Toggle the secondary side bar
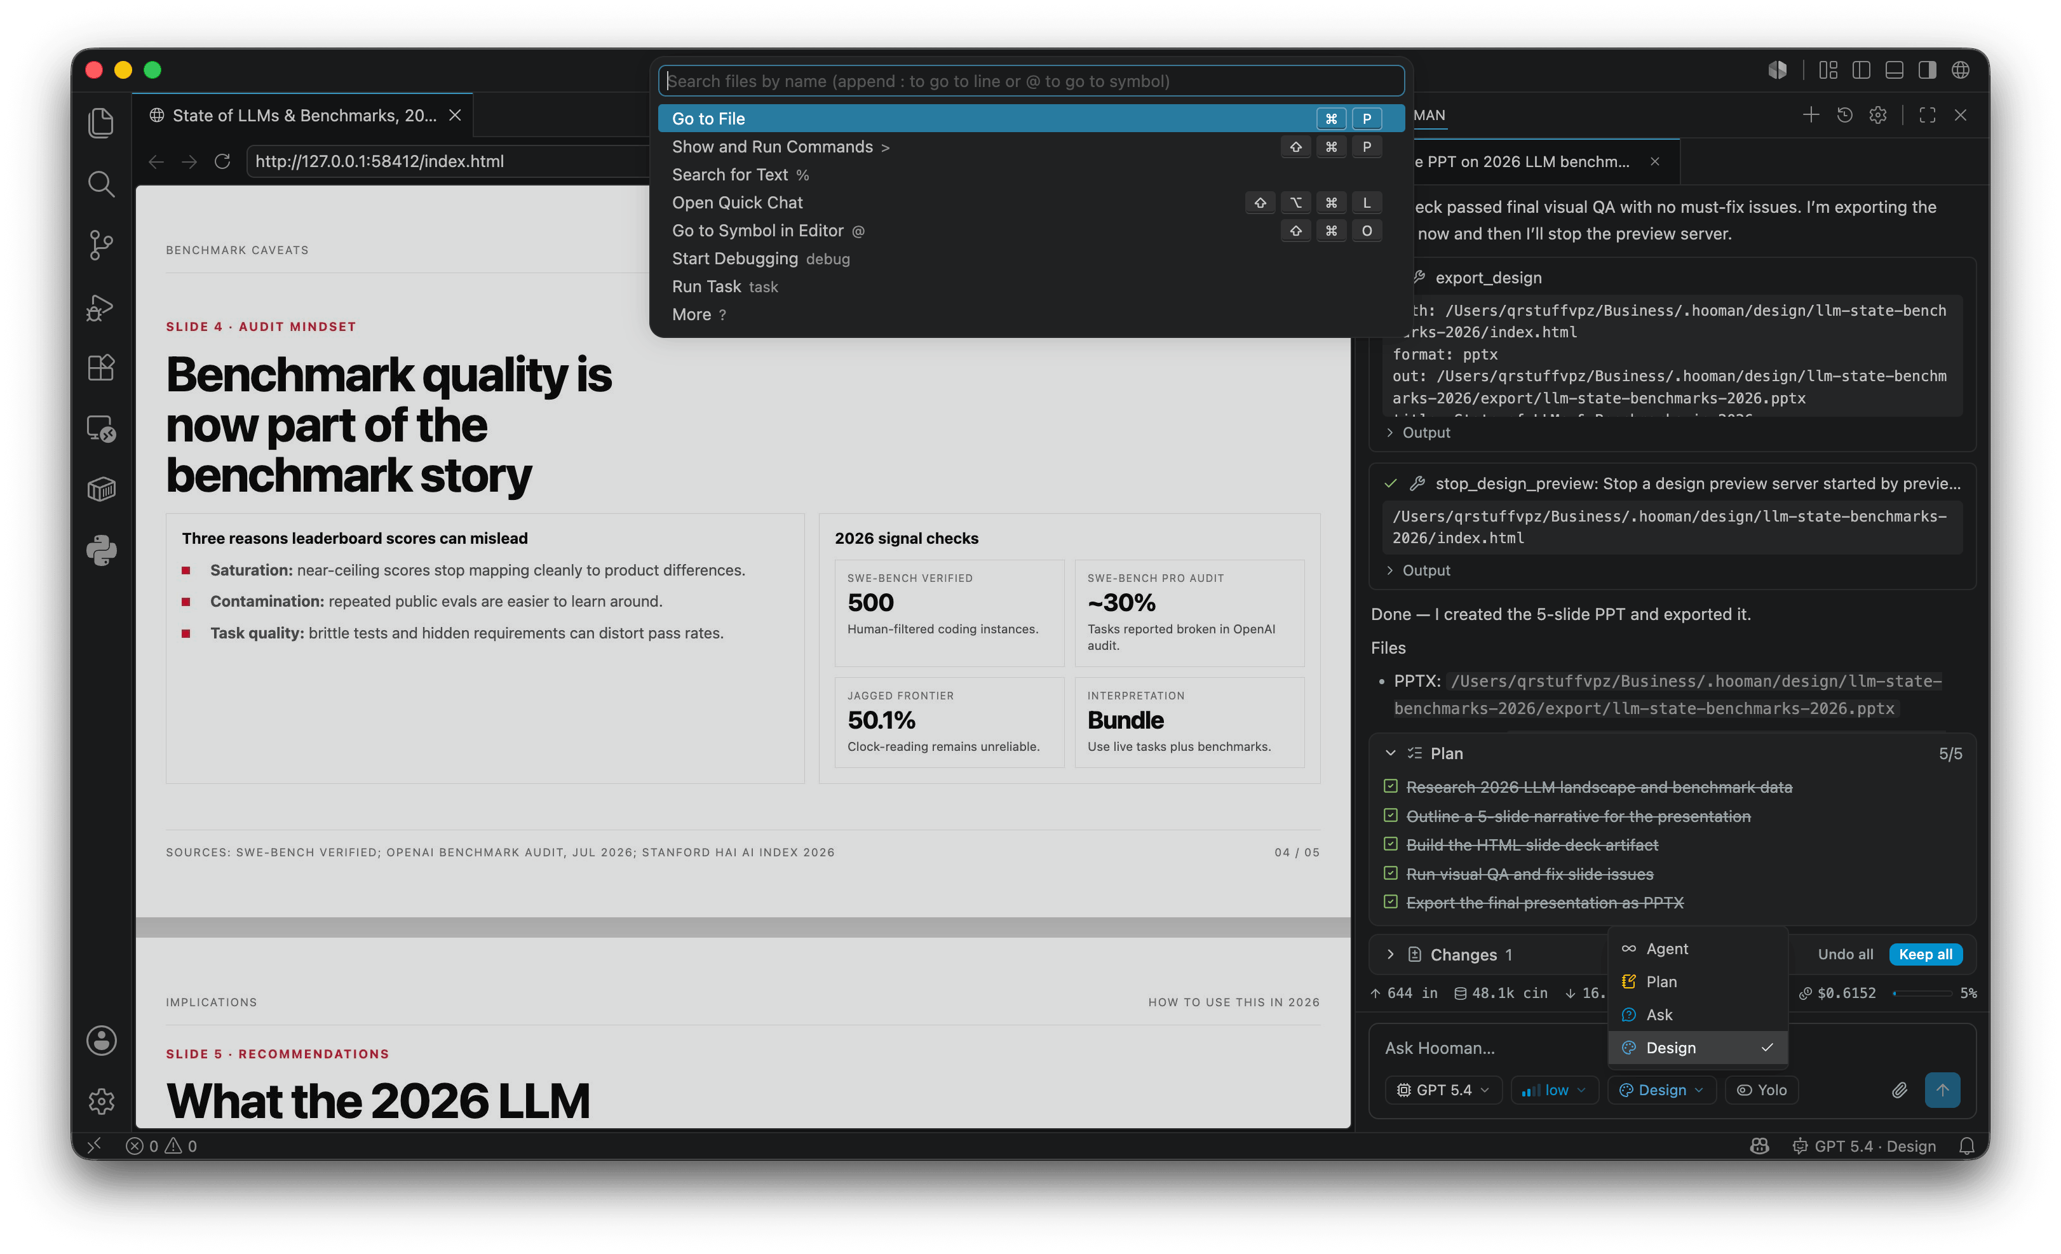The width and height of the screenshot is (2061, 1254). coord(1927,69)
